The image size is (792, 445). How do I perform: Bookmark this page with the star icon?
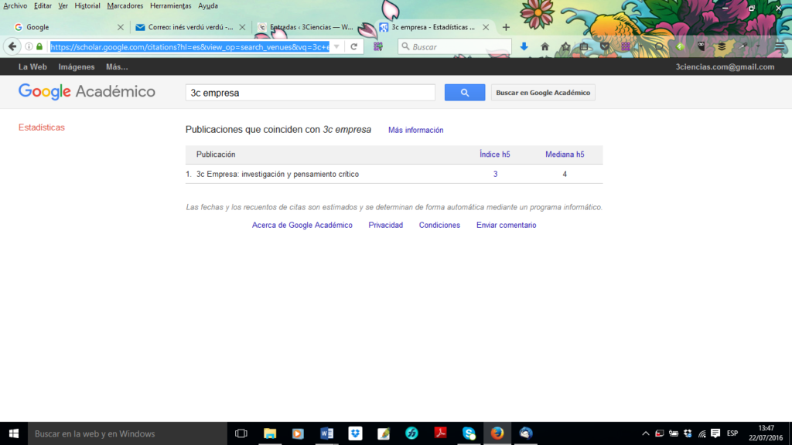click(565, 46)
